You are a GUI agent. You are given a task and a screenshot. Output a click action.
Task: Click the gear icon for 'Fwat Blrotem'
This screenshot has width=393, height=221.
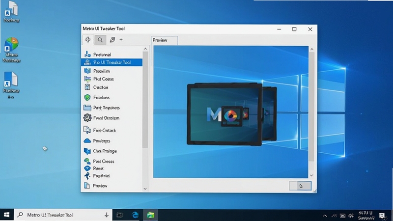click(x=87, y=117)
